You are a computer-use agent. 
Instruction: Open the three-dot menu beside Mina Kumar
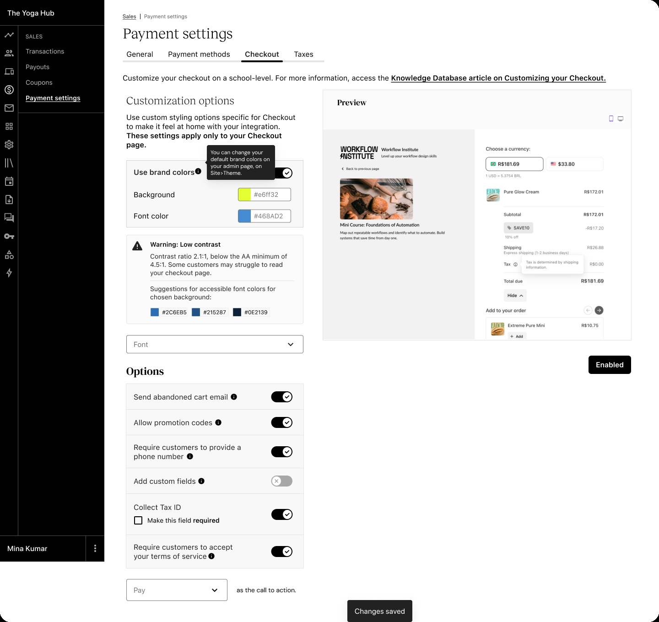(95, 548)
